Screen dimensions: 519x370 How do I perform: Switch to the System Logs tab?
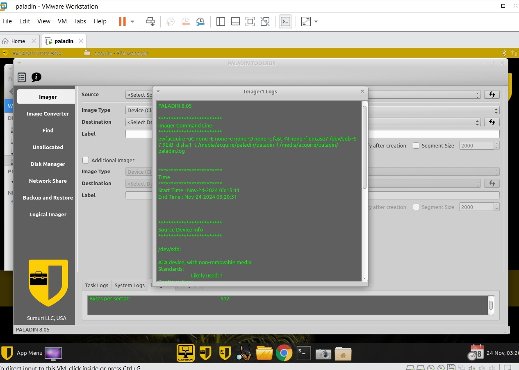click(x=130, y=285)
